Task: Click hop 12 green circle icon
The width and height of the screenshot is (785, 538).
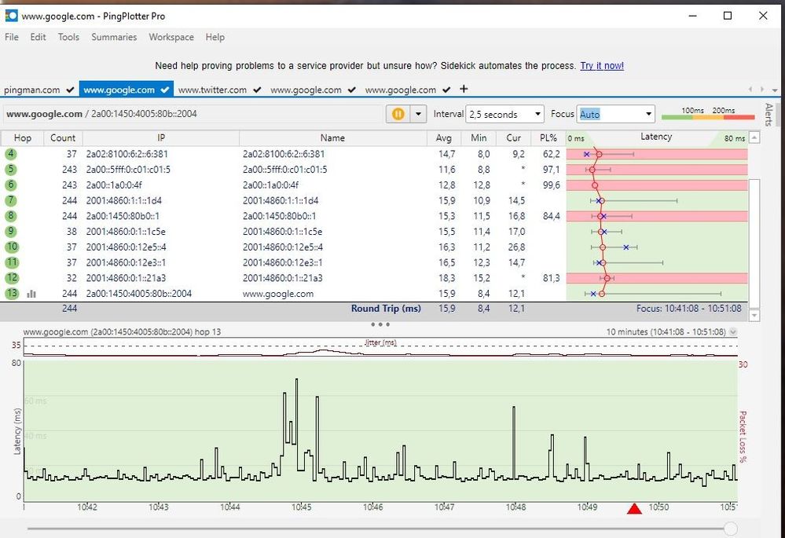Action: pyautogui.click(x=12, y=278)
